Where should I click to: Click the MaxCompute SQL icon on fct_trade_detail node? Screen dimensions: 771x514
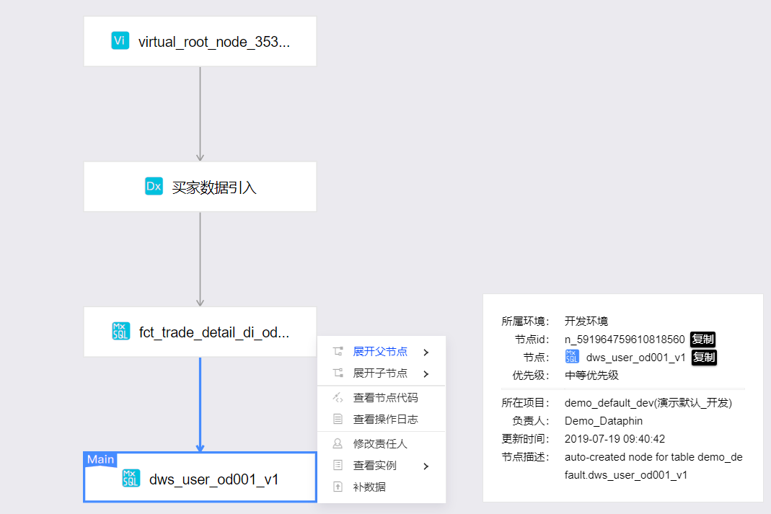coord(120,332)
